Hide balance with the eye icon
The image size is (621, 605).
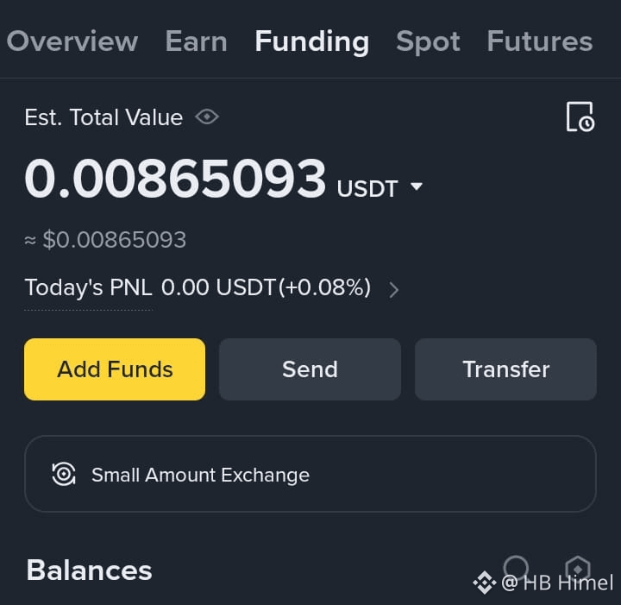(x=207, y=117)
